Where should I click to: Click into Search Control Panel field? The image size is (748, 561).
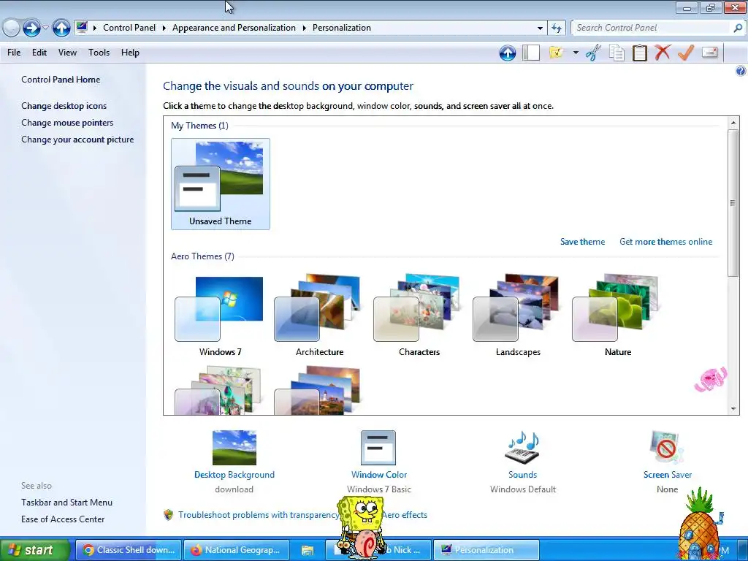pyautogui.click(x=652, y=28)
